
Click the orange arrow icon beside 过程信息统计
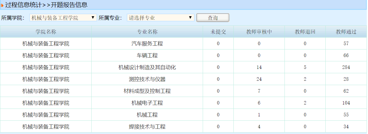(x=2, y=5)
